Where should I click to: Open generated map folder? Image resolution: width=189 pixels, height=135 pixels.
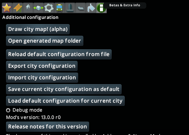45,41
